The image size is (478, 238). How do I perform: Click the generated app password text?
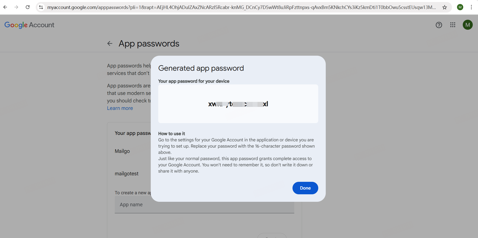point(238,104)
